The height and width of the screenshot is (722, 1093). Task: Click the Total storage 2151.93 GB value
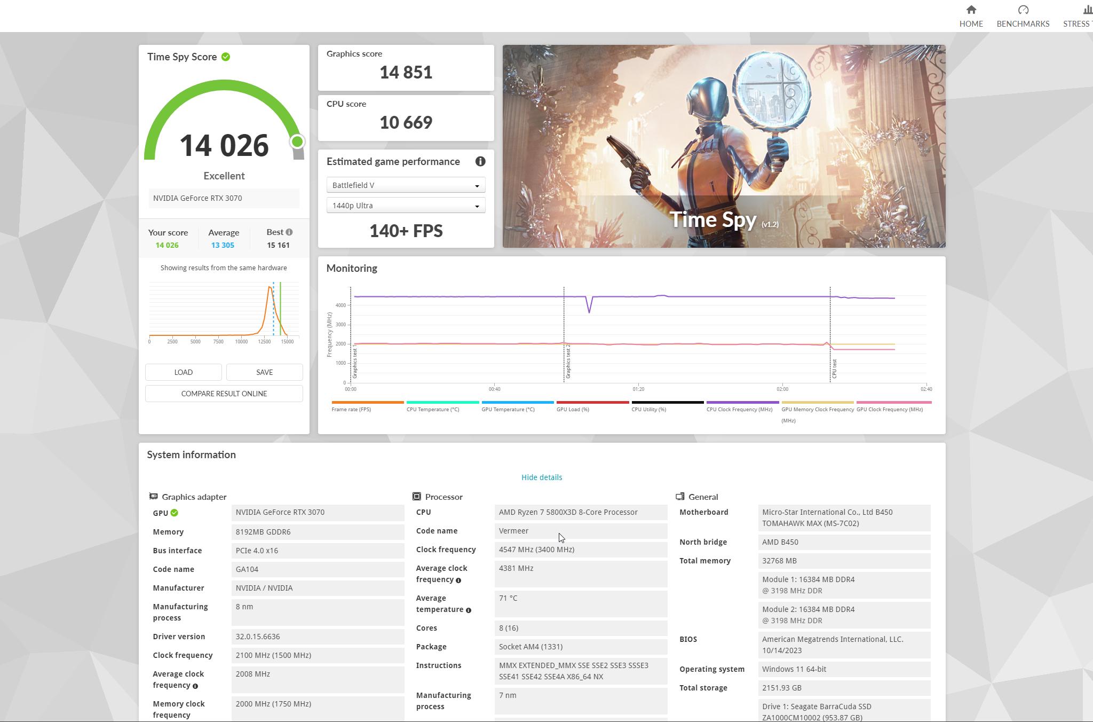pos(844,688)
